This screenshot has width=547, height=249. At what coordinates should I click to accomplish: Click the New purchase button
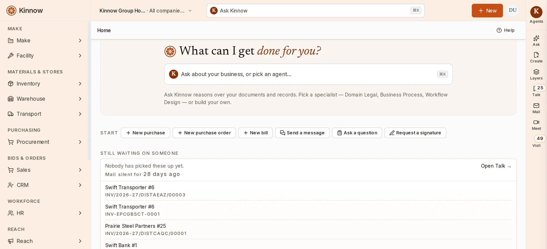(x=145, y=133)
